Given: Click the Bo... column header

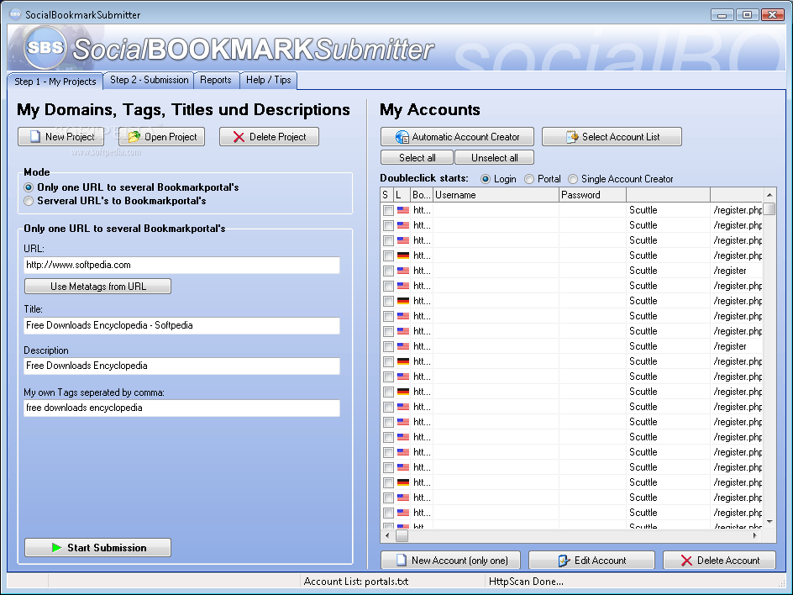Looking at the screenshot, I should pos(422,195).
